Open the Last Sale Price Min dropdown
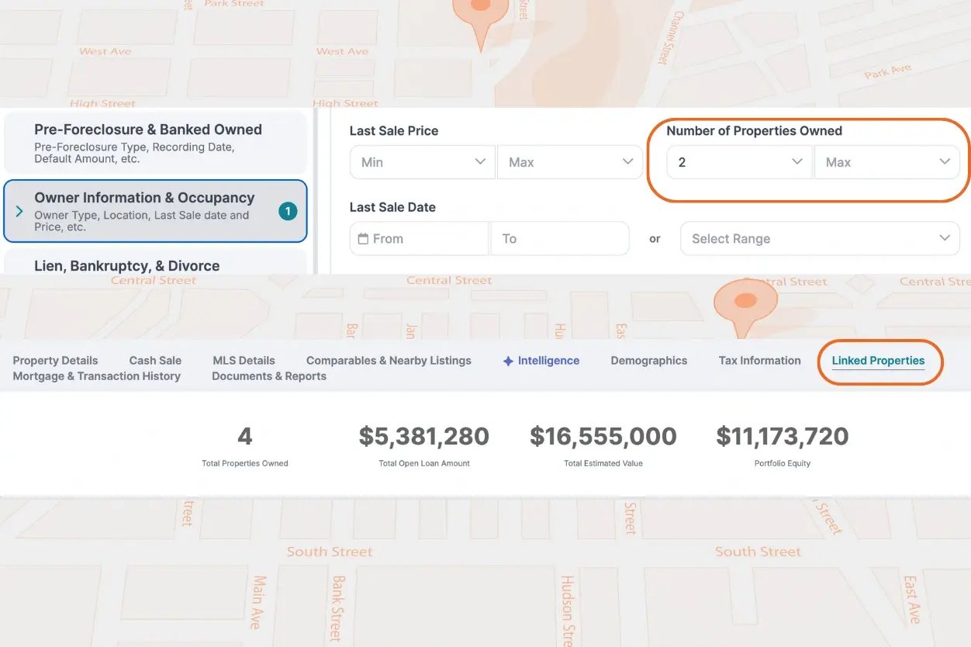The height and width of the screenshot is (647, 971). 422,161
